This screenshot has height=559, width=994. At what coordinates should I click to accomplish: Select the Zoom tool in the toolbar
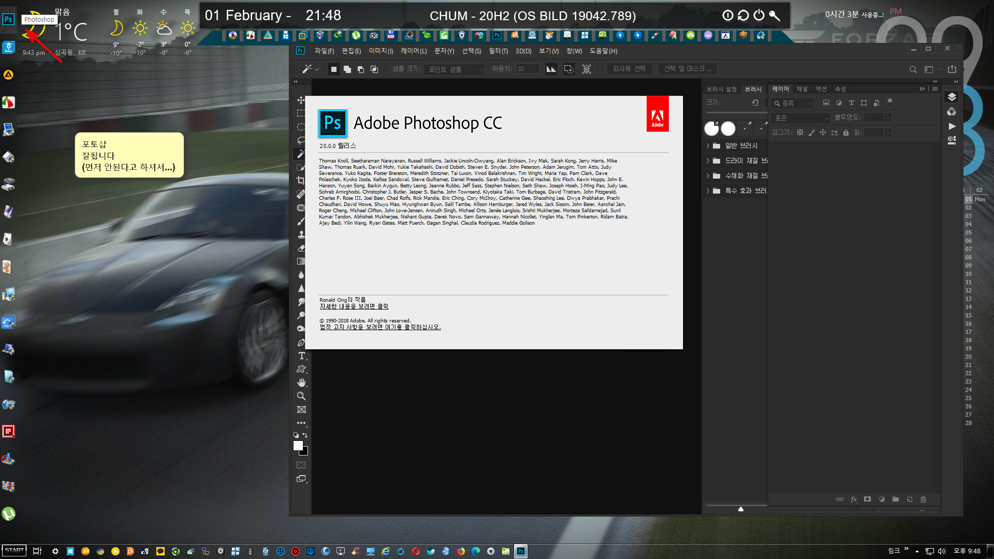point(301,396)
